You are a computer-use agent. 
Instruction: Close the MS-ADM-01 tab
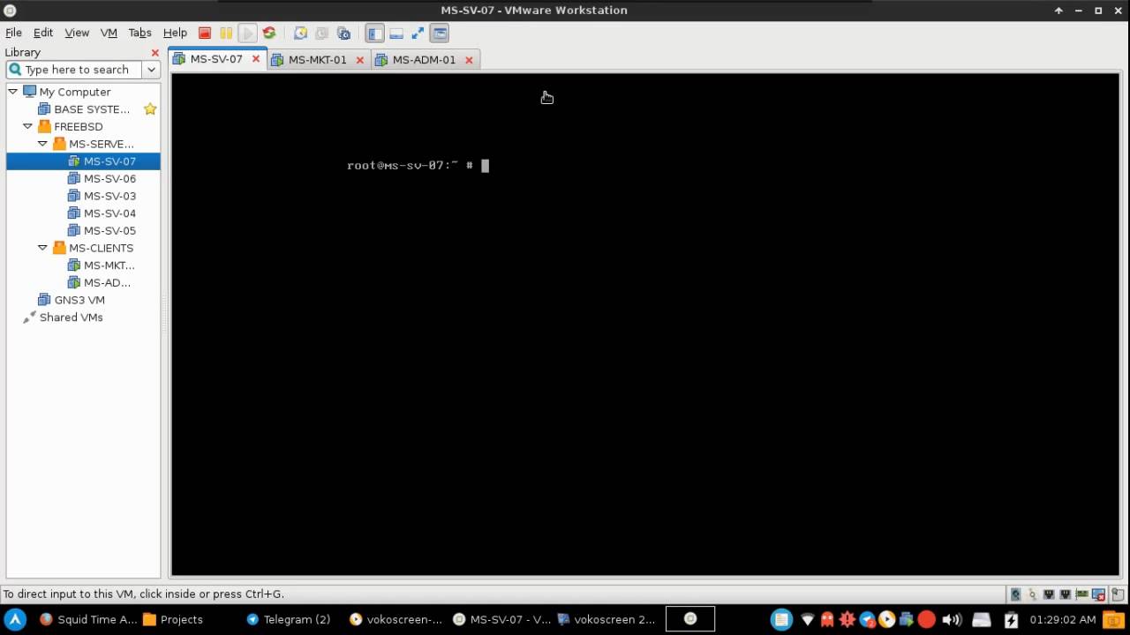469,60
